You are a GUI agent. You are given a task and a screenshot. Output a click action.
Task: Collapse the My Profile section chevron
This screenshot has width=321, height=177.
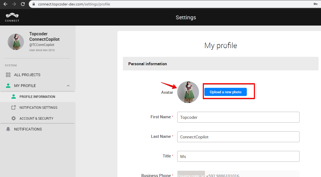68,86
